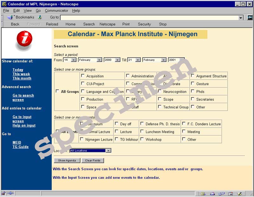The width and height of the screenshot is (254, 197).
Task: Open Newsgroups icon in component bar
Action: pos(221,194)
